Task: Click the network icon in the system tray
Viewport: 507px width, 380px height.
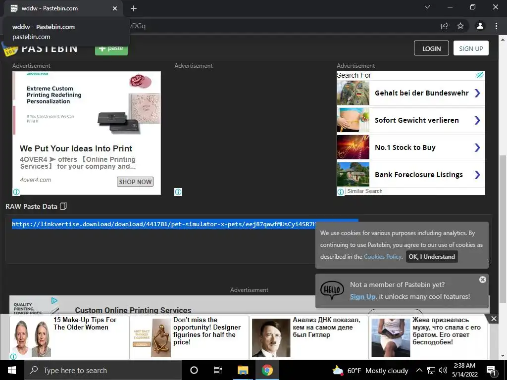Action: (431, 370)
